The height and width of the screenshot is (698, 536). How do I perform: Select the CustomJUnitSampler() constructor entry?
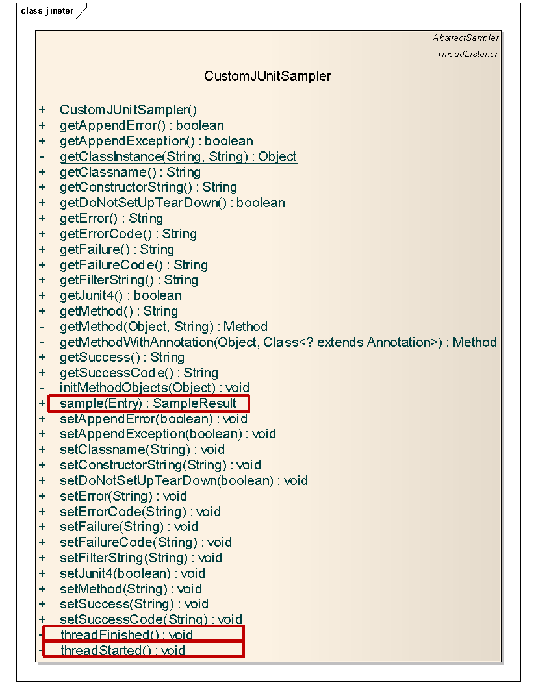(129, 110)
